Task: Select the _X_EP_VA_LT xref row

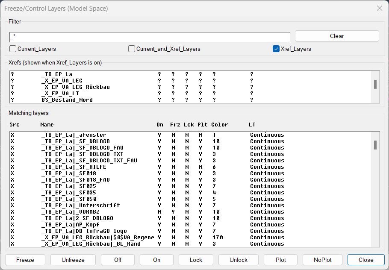Action: click(x=60, y=94)
